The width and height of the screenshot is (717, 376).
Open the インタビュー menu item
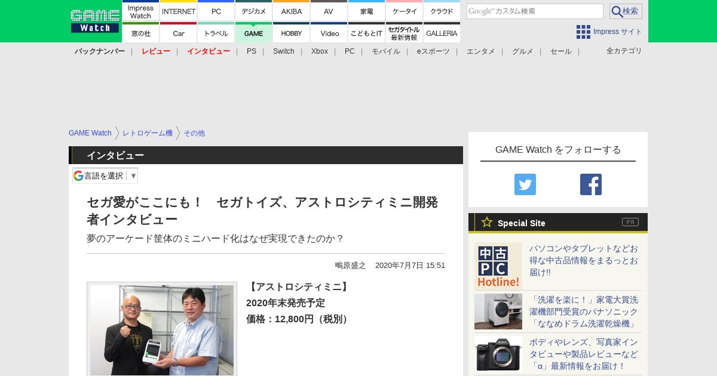(209, 51)
